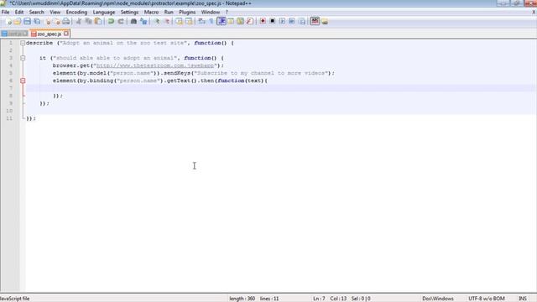Toggle INS insert mode in status bar
The height and width of the screenshot is (302, 537).
(523, 299)
